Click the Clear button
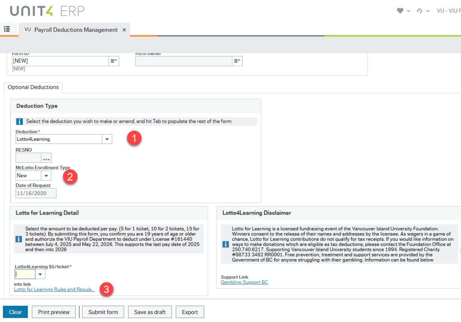This screenshot has height=322, width=461. click(x=15, y=312)
